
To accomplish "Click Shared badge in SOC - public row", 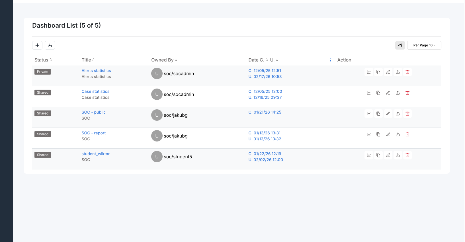I will pos(43,113).
